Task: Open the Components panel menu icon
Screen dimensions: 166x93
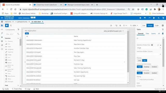Action: click(18, 29)
